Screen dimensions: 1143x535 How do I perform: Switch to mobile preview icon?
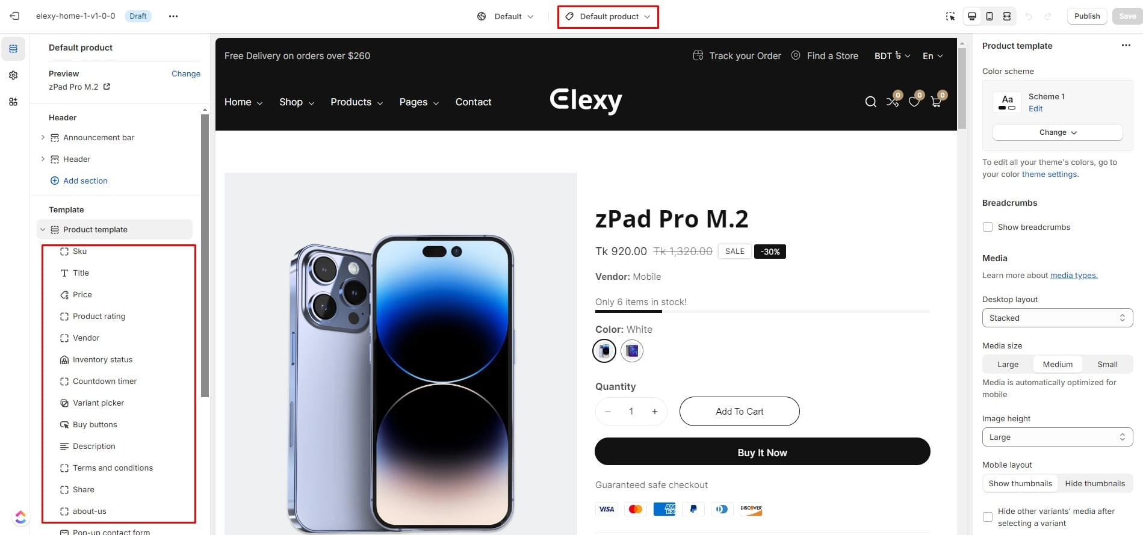click(990, 16)
